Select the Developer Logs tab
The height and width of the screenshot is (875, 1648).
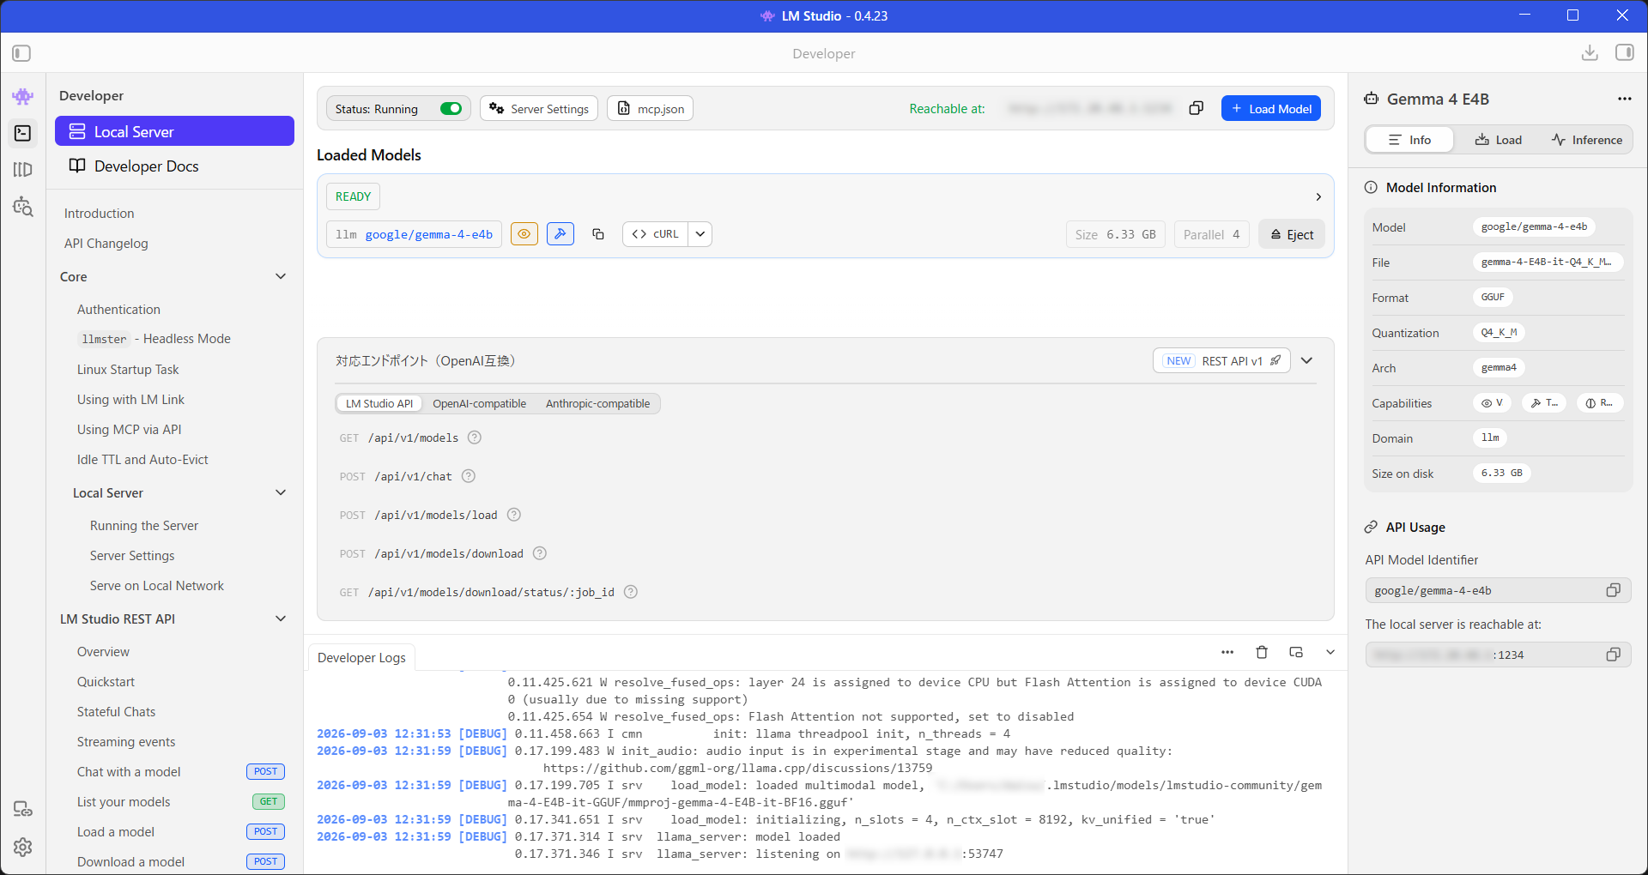click(361, 658)
